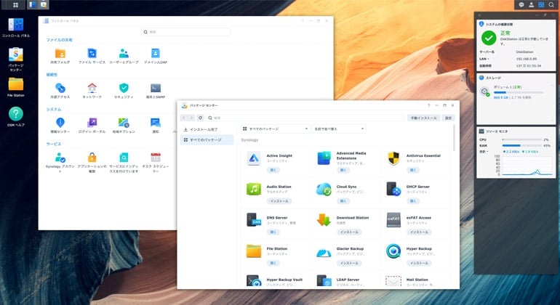Open ファイル サービス in Control Panel
This screenshot has width=560, height=305.
click(x=92, y=54)
